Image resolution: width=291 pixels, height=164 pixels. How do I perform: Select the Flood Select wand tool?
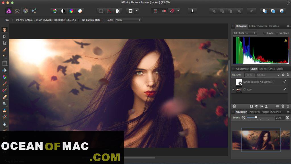point(5,57)
